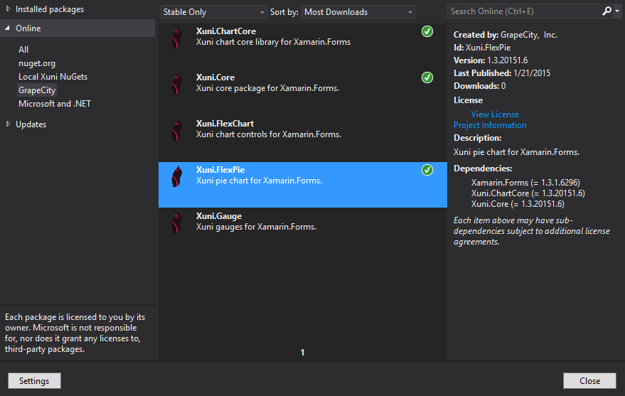Click the Xuni.FlexPie package icon

(x=176, y=176)
